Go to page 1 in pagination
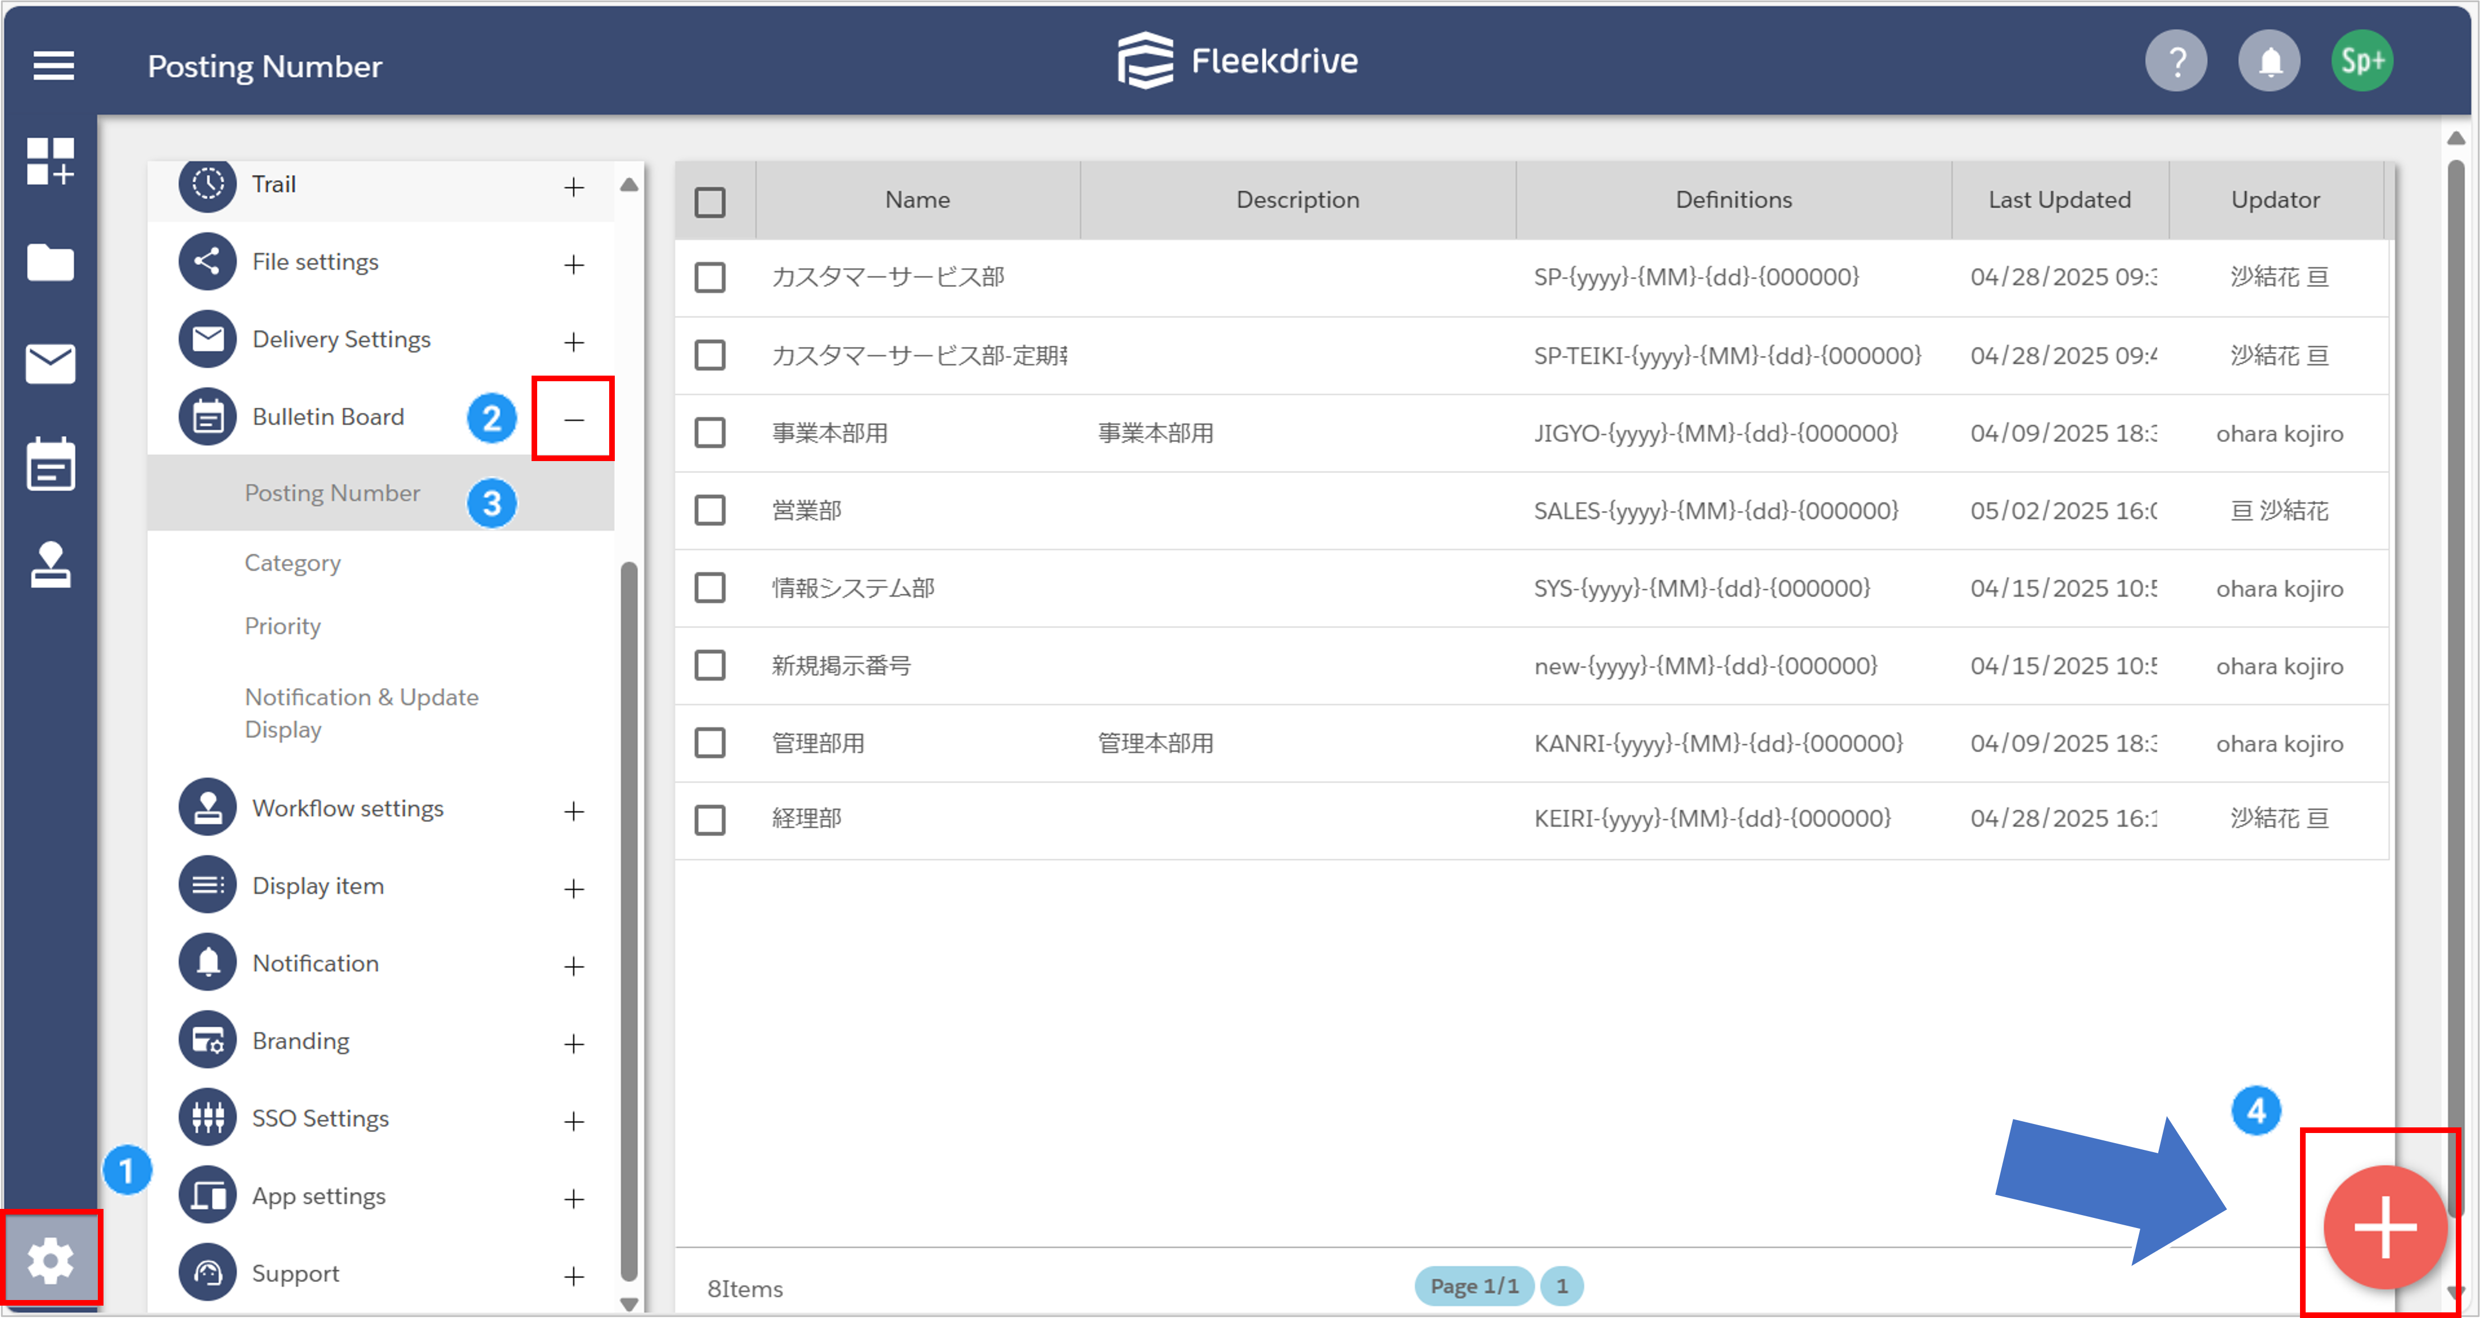2480x1318 pixels. tap(1561, 1285)
